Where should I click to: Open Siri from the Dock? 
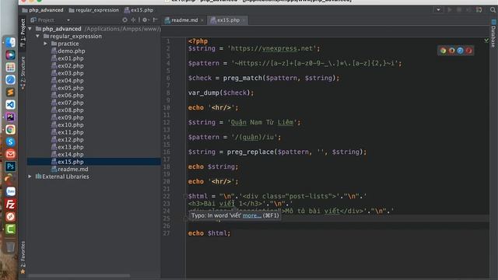tap(10, 55)
